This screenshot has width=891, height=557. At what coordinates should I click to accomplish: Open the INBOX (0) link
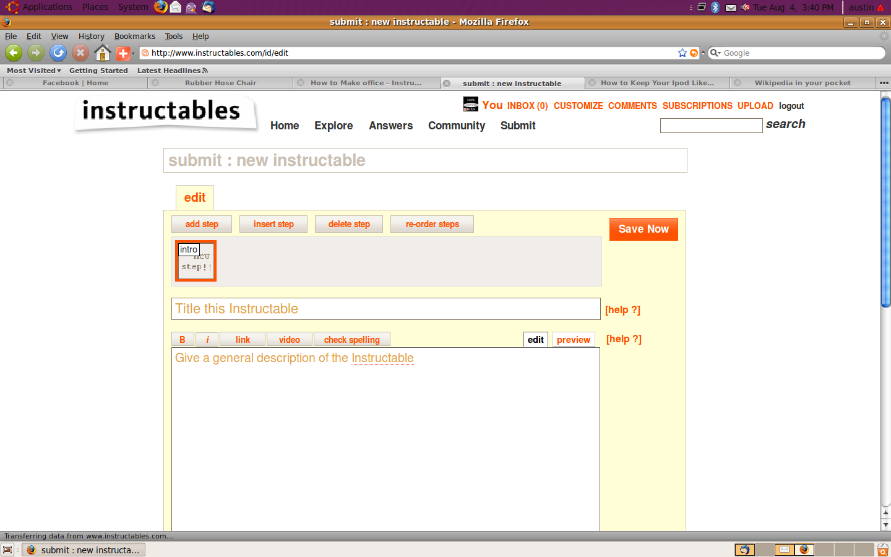click(x=527, y=106)
